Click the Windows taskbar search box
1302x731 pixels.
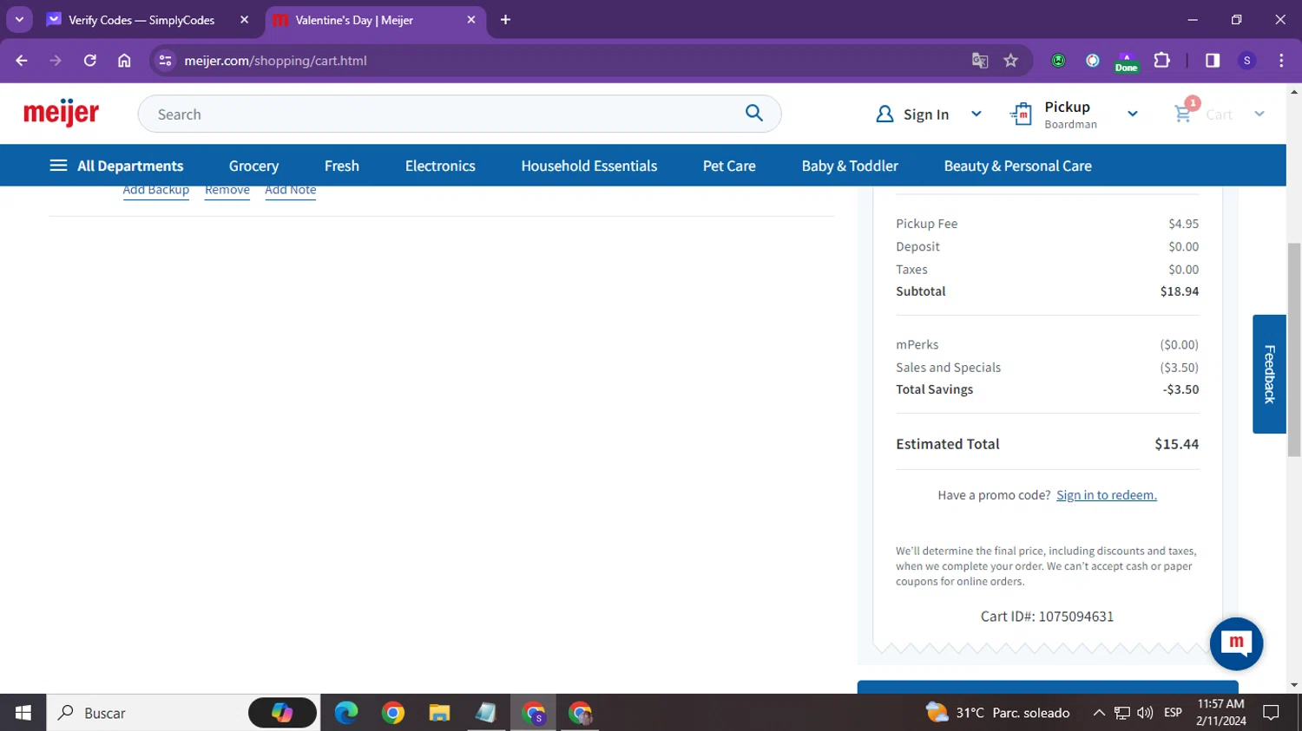[146, 713]
